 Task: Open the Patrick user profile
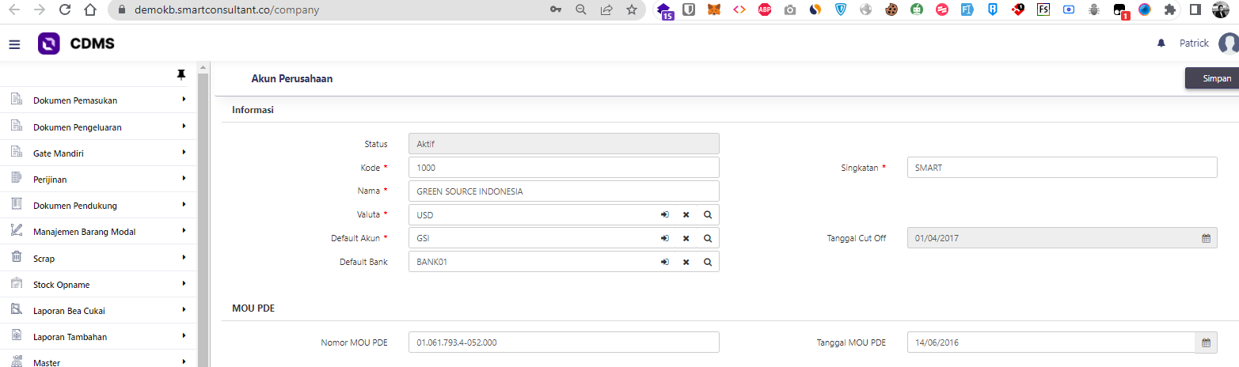(x=1194, y=44)
